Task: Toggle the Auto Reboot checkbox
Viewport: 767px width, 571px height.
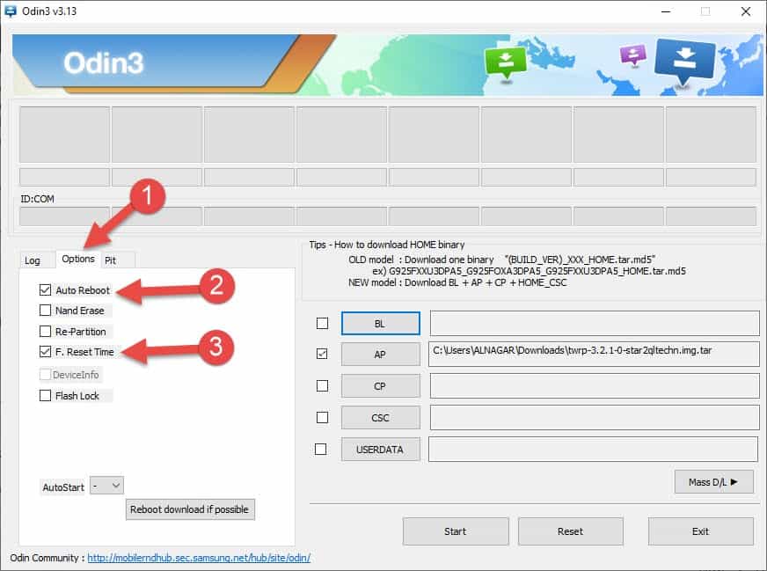Action: [45, 290]
